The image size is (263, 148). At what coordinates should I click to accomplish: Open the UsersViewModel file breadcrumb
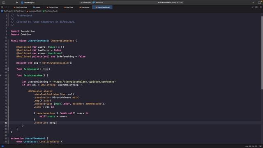point(34,11)
